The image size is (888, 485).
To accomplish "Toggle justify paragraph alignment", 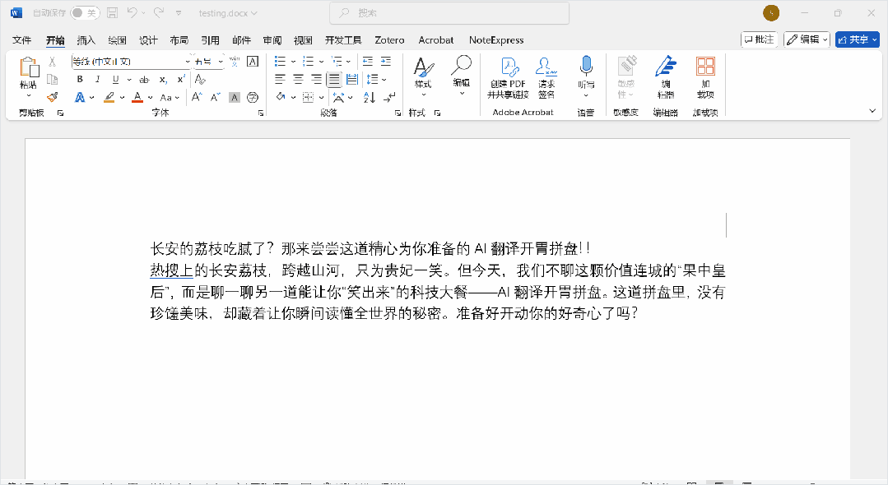I will coord(334,80).
